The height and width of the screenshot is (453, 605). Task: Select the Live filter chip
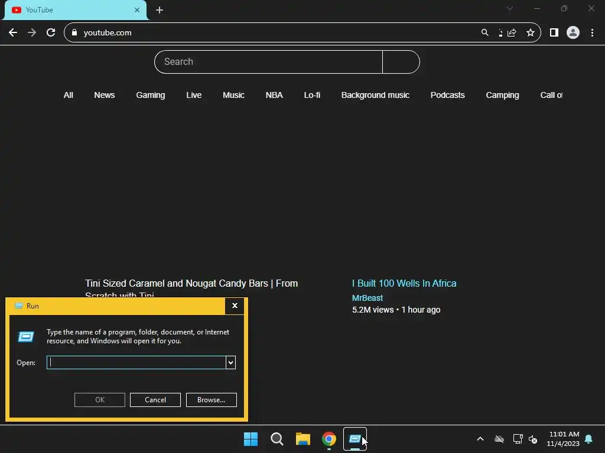click(194, 95)
